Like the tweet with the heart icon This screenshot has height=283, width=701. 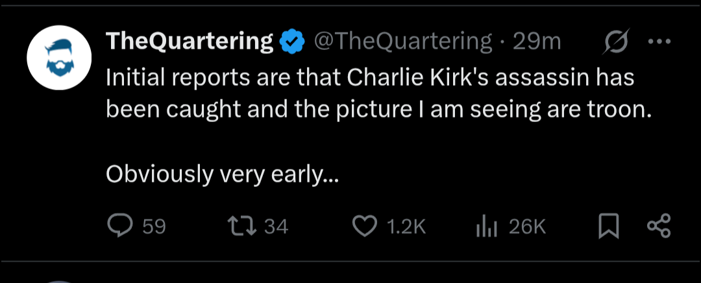365,226
